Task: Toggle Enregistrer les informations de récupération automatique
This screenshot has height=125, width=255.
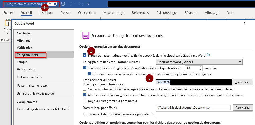Action: (84, 68)
